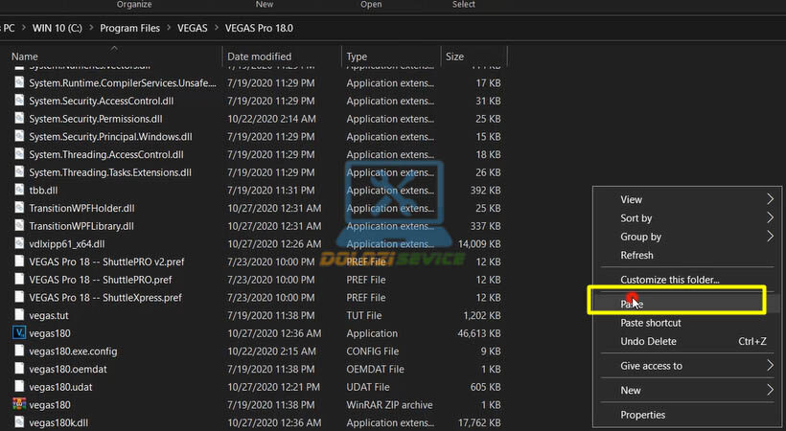Viewport: 786px width, 431px height.
Task: Click the TransitionWPFHolder.dll file icon
Action: 19,208
